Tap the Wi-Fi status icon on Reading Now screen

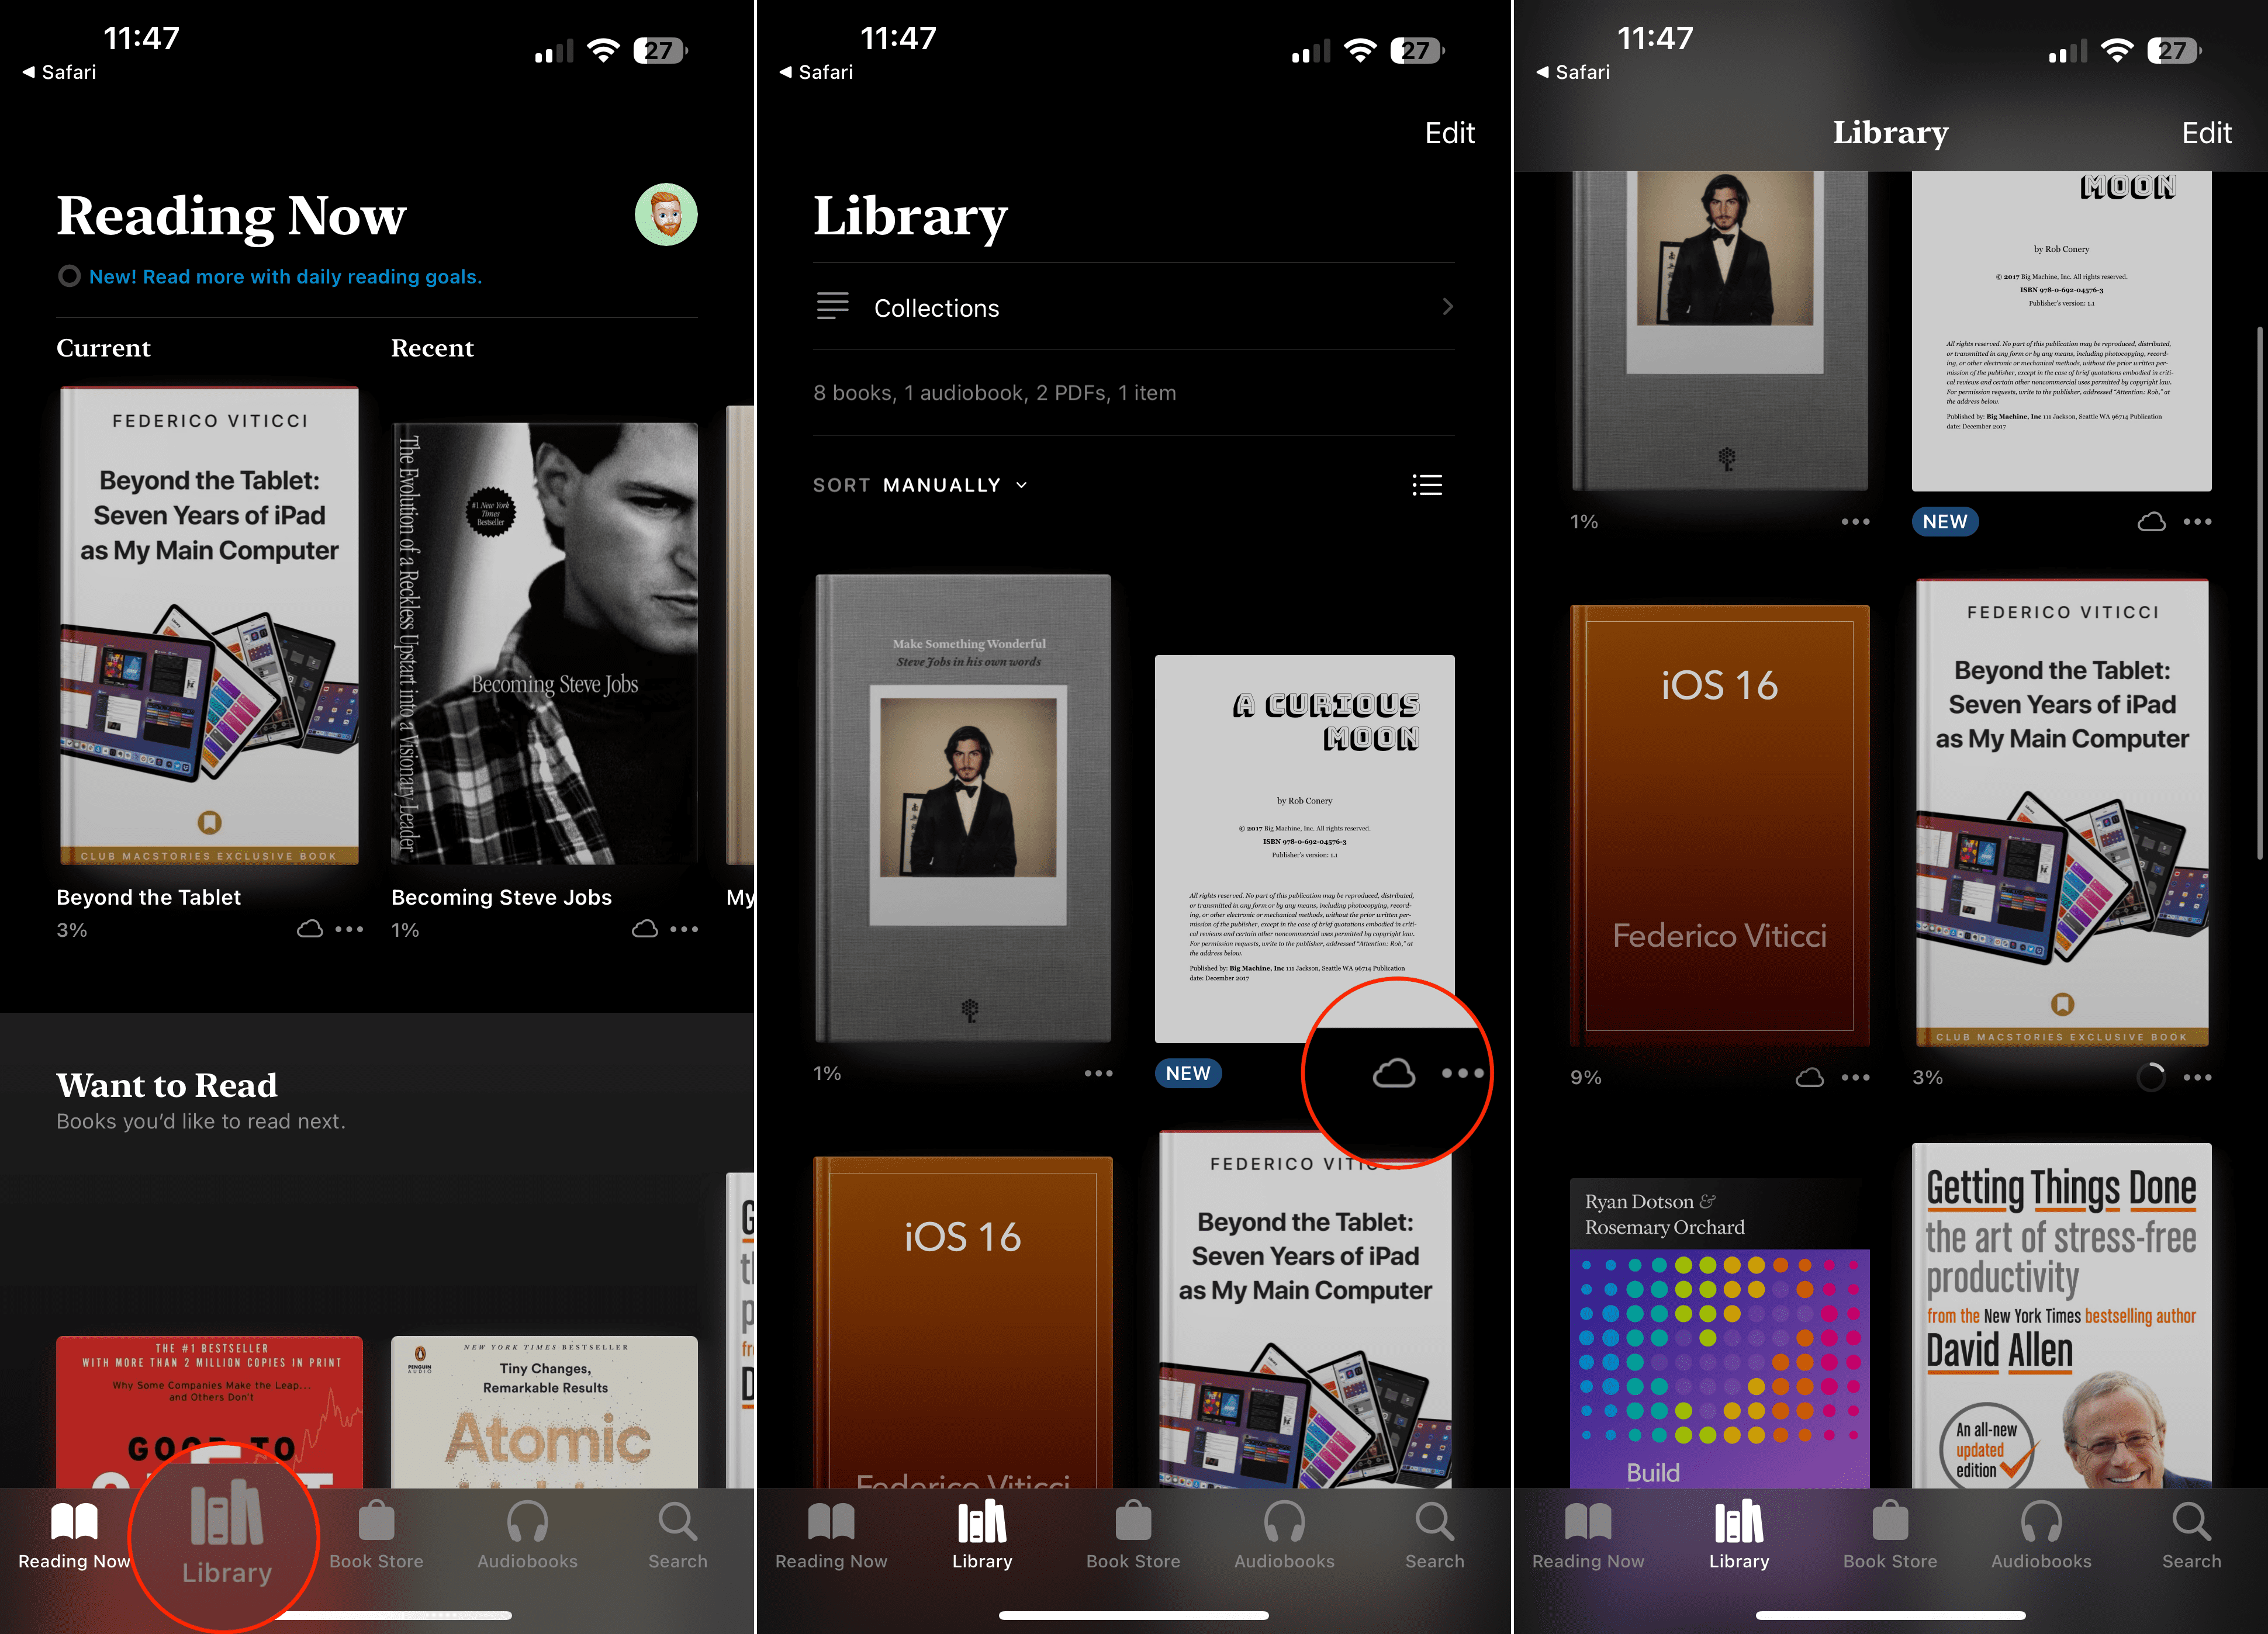click(x=603, y=50)
